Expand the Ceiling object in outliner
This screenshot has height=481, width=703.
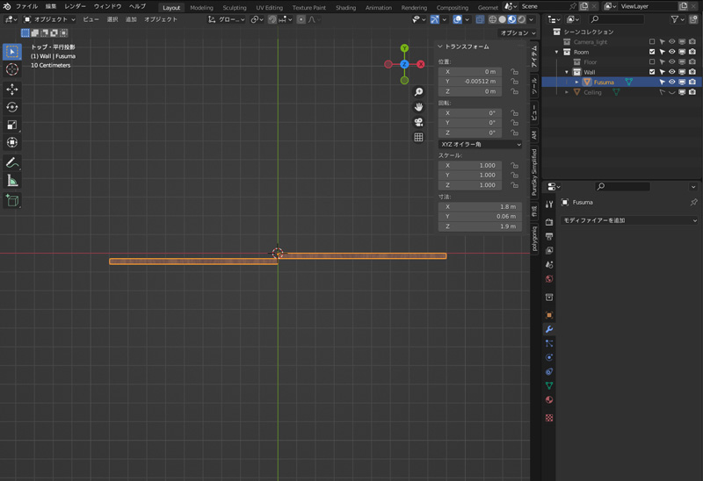coord(567,92)
